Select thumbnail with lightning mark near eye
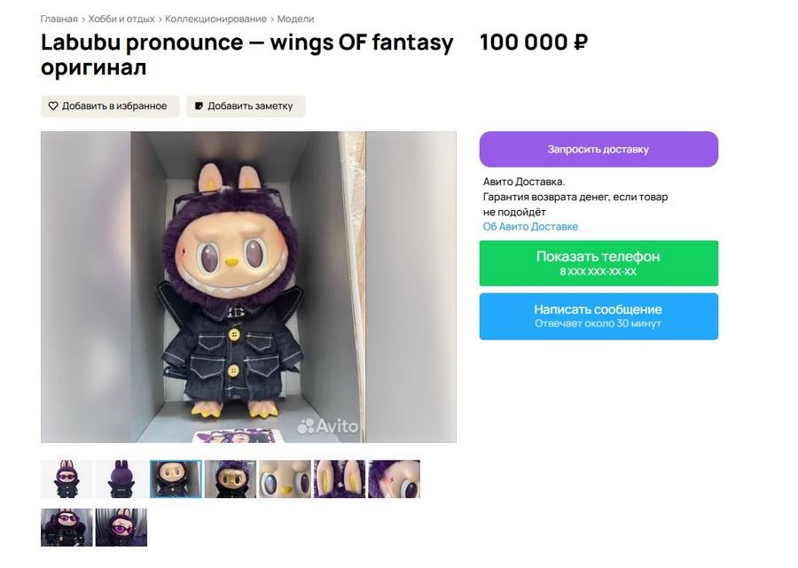 pos(394,479)
